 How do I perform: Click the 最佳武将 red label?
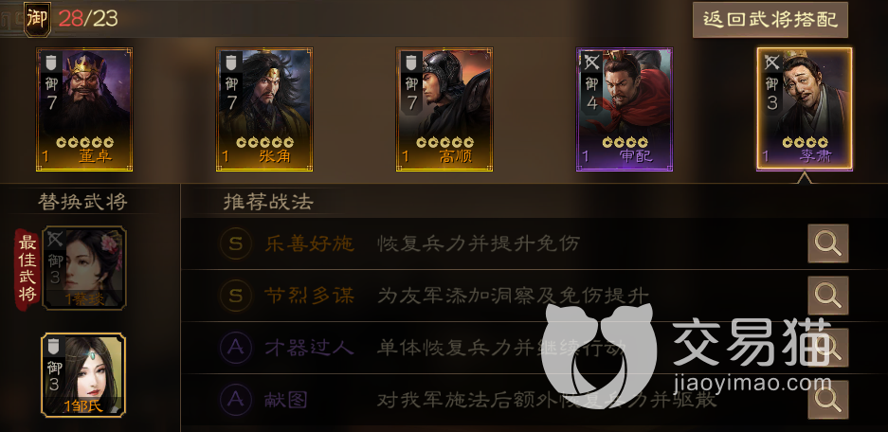[27, 269]
